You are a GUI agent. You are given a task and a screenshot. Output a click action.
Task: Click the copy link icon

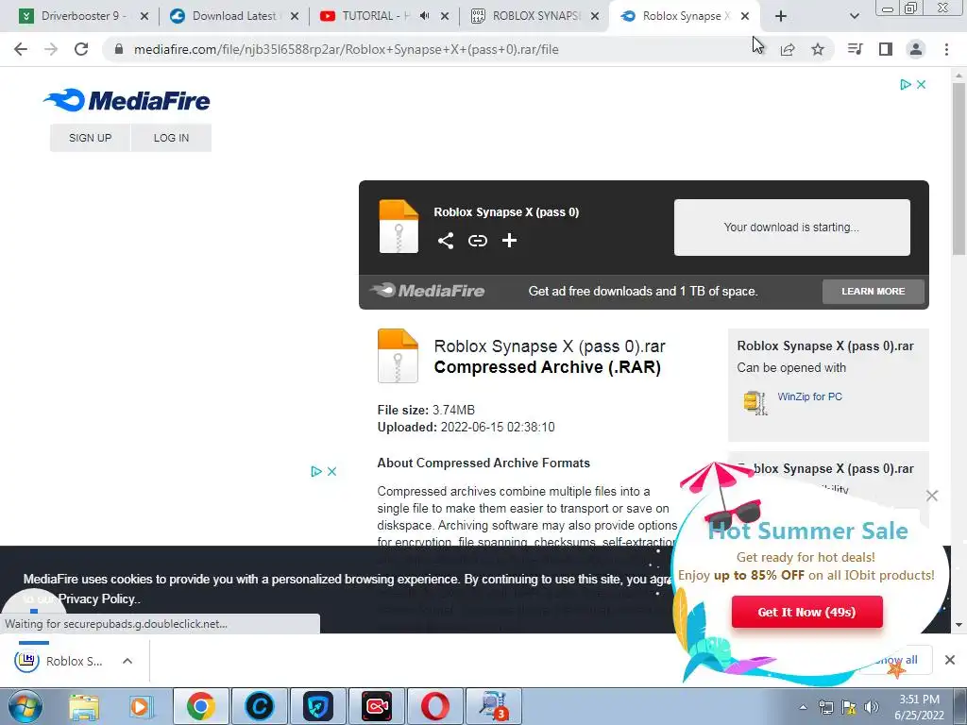pyautogui.click(x=477, y=241)
